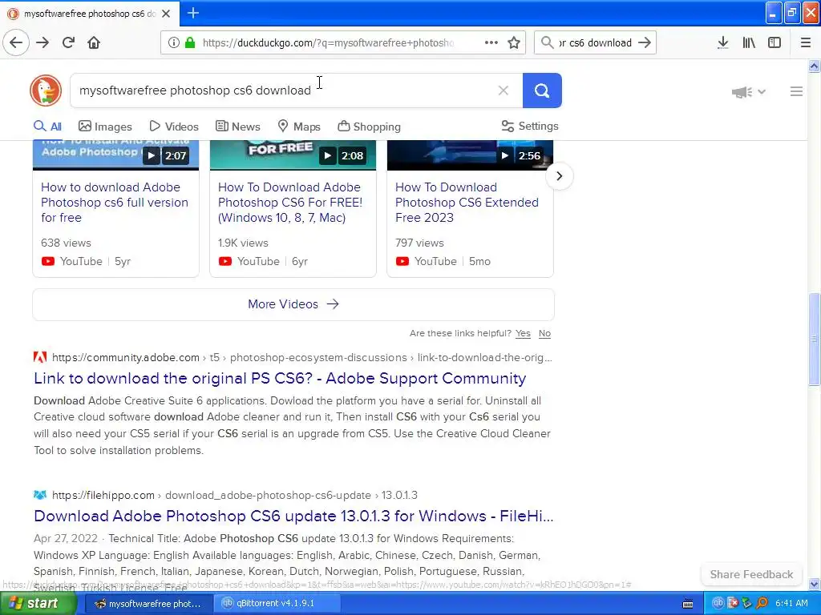Click magnifier icon in browser search box
The image size is (821, 615).
click(547, 42)
